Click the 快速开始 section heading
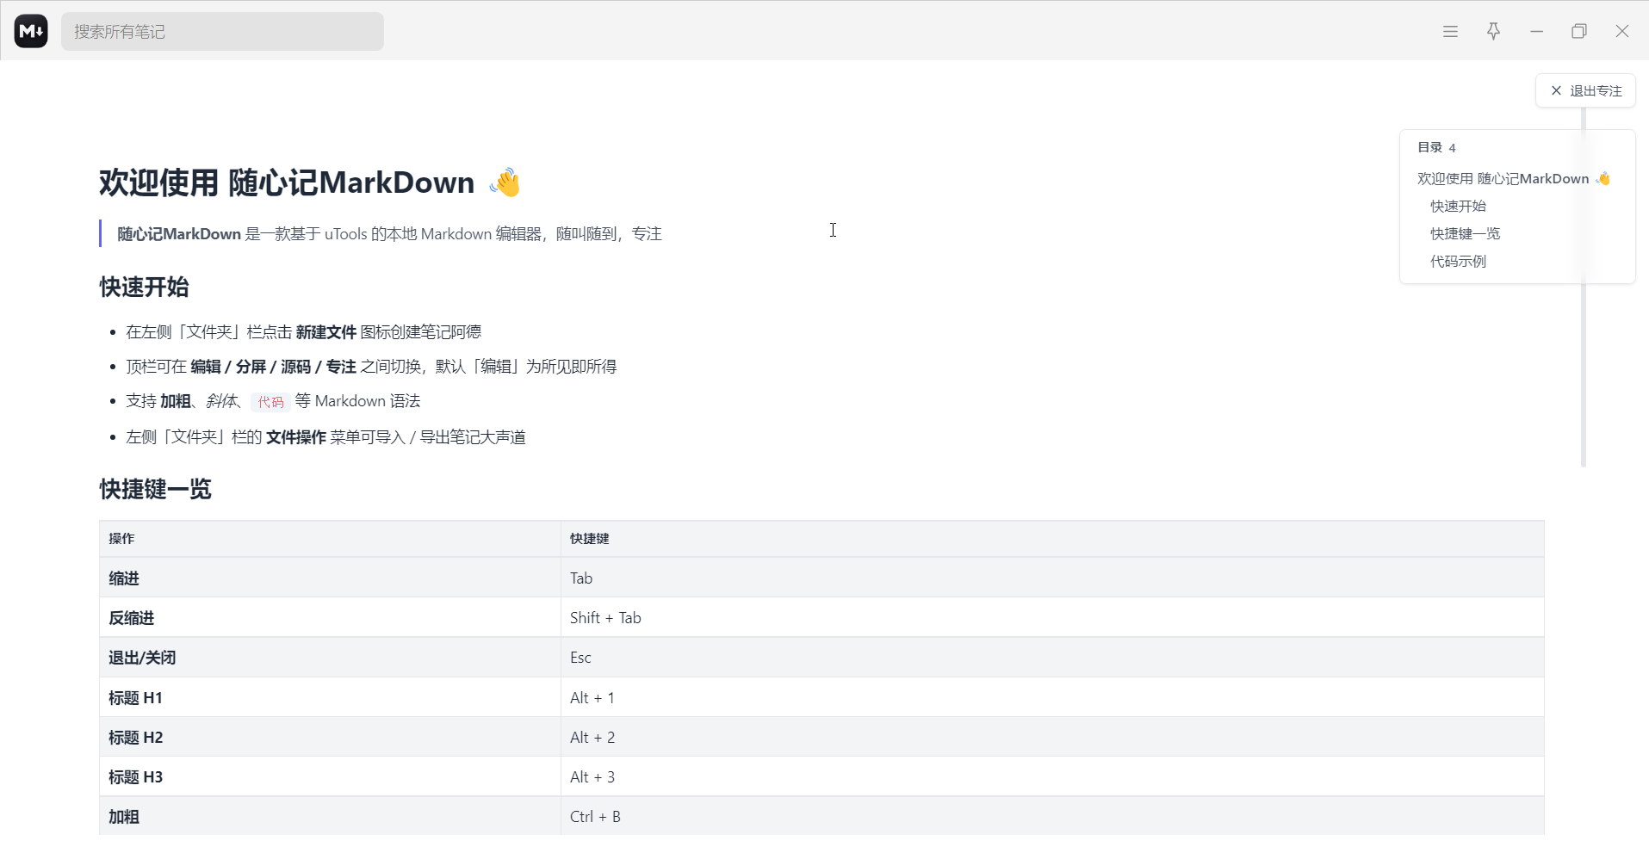Screen dimensions: 1649x847 click(x=144, y=287)
